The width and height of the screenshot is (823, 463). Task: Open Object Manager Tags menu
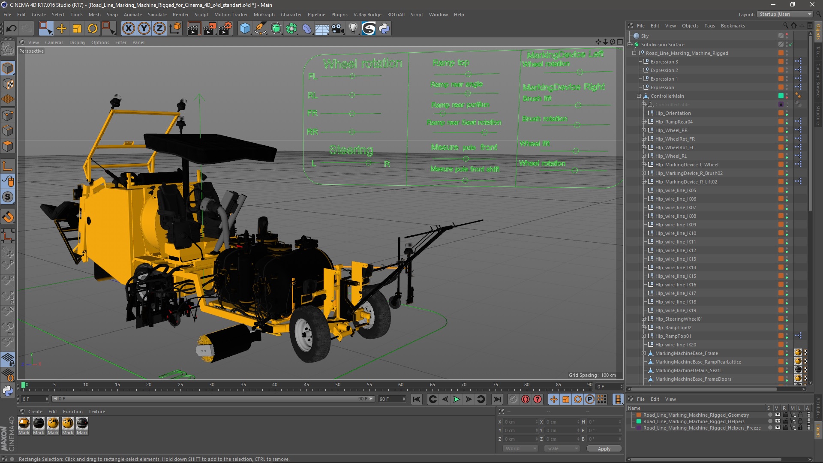click(709, 26)
